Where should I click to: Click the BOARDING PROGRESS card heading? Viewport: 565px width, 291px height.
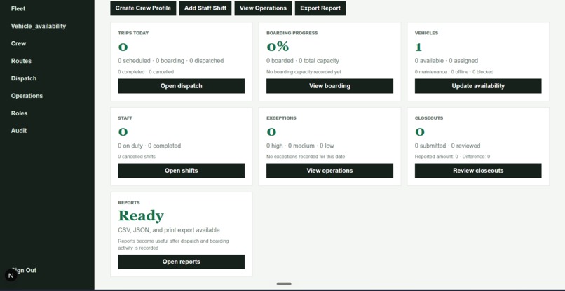[x=292, y=33]
